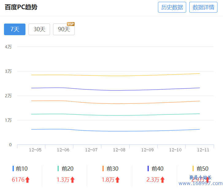Click the 4万 y-axis label
This screenshot has width=223, height=189.
[8, 47]
